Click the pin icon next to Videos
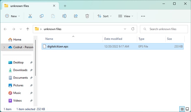Screen dimensions: 191x112 click(x=31, y=101)
